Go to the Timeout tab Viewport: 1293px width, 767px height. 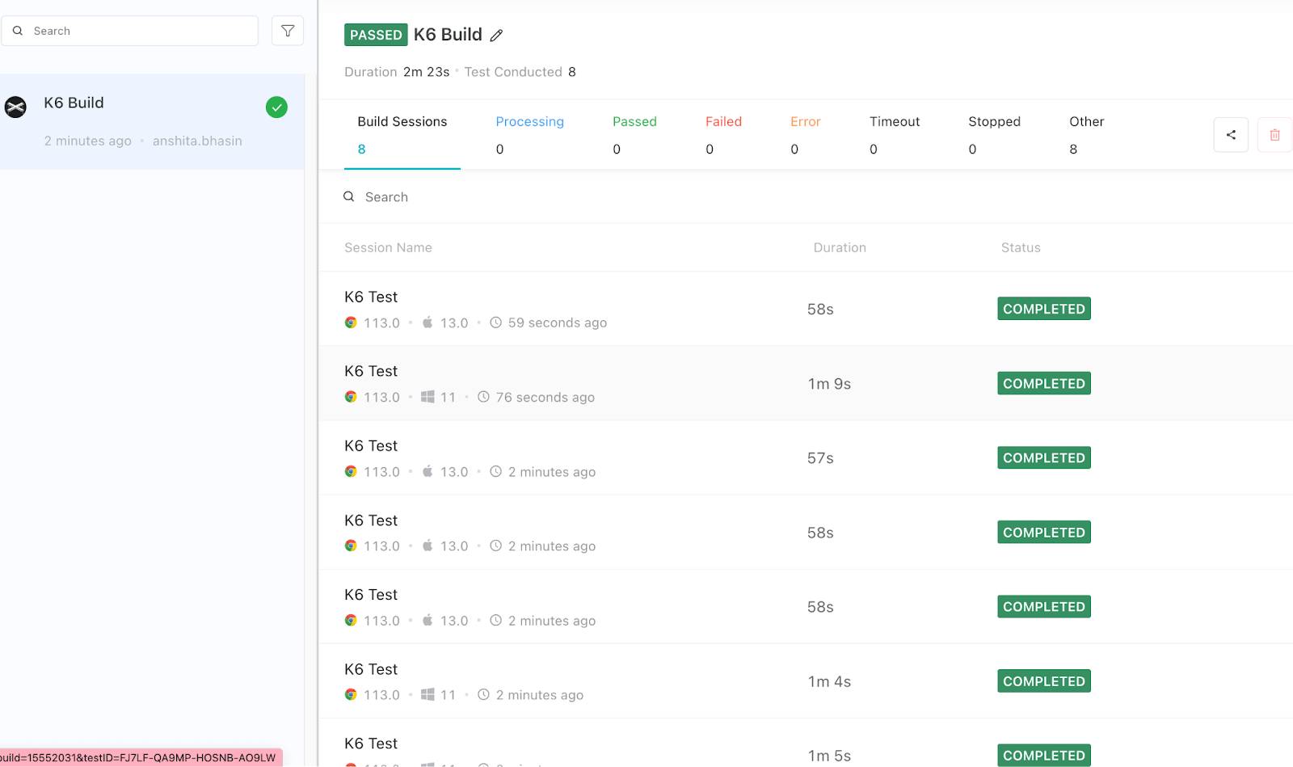[x=895, y=135]
